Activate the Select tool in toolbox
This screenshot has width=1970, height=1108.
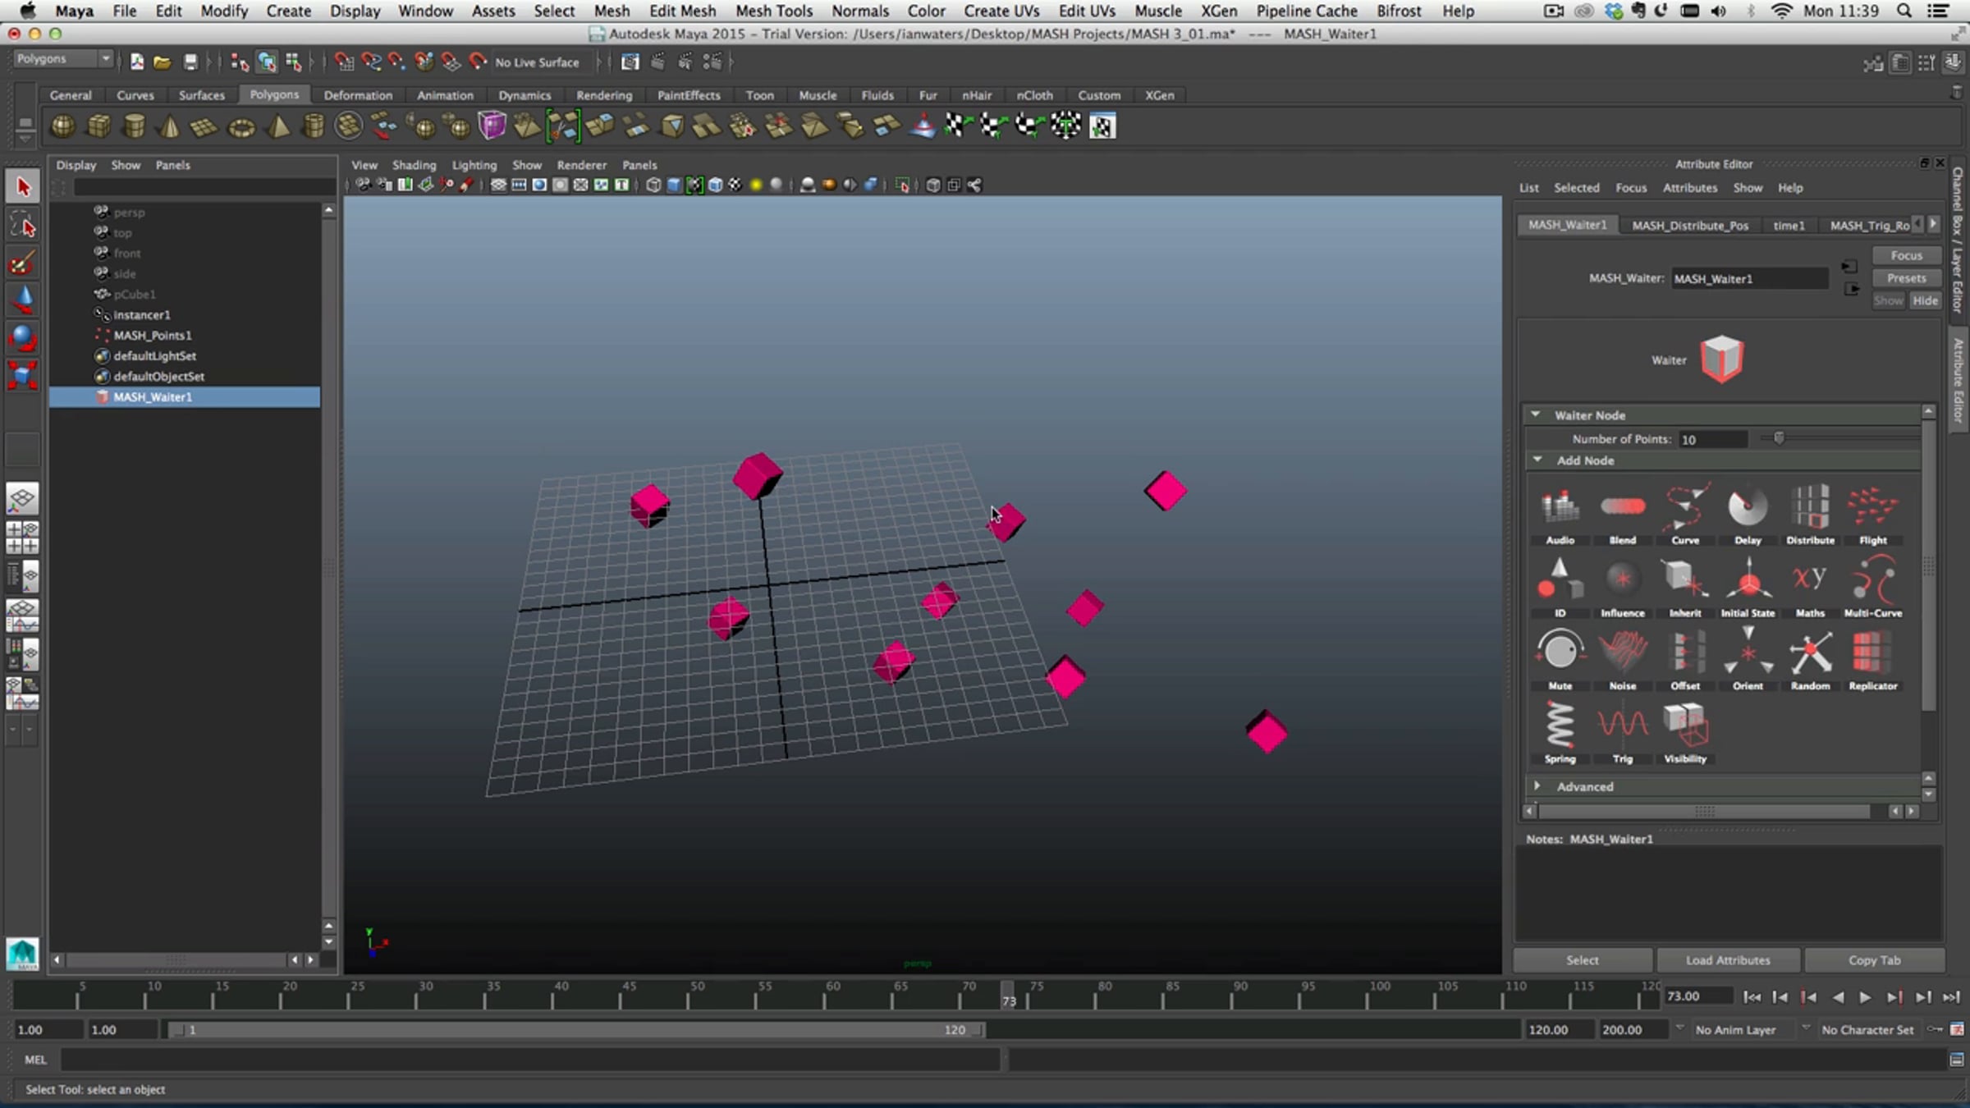[x=23, y=187]
